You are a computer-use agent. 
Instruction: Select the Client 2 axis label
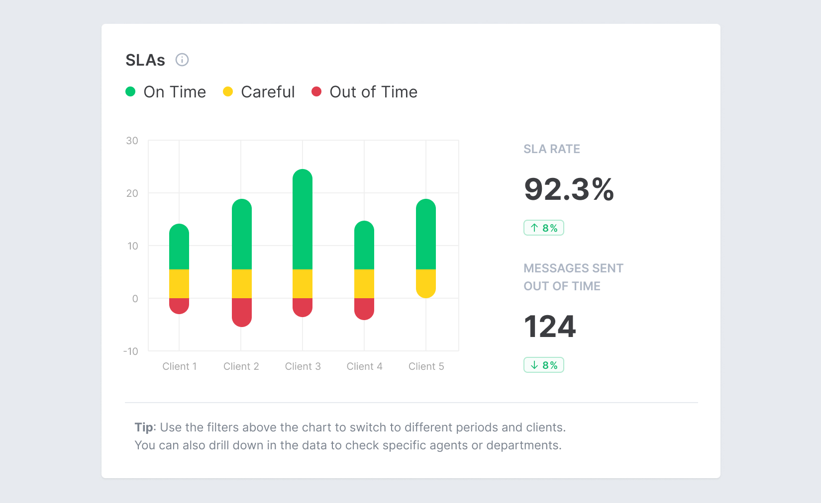(241, 366)
